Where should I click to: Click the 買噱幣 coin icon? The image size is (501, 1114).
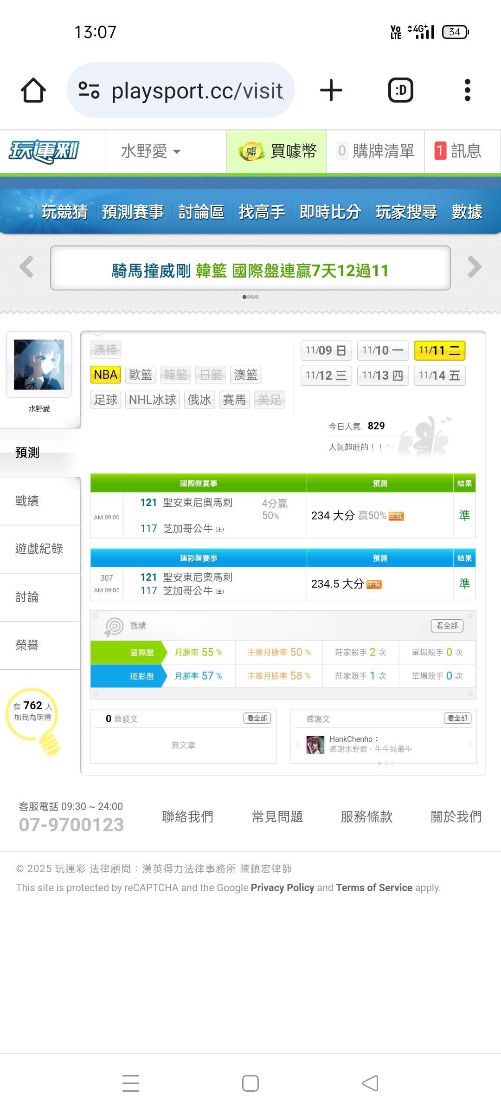point(251,151)
